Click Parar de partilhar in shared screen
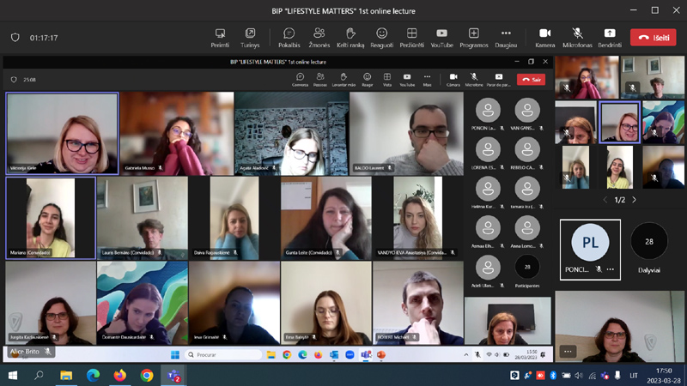This screenshot has width=687, height=386. click(x=499, y=77)
